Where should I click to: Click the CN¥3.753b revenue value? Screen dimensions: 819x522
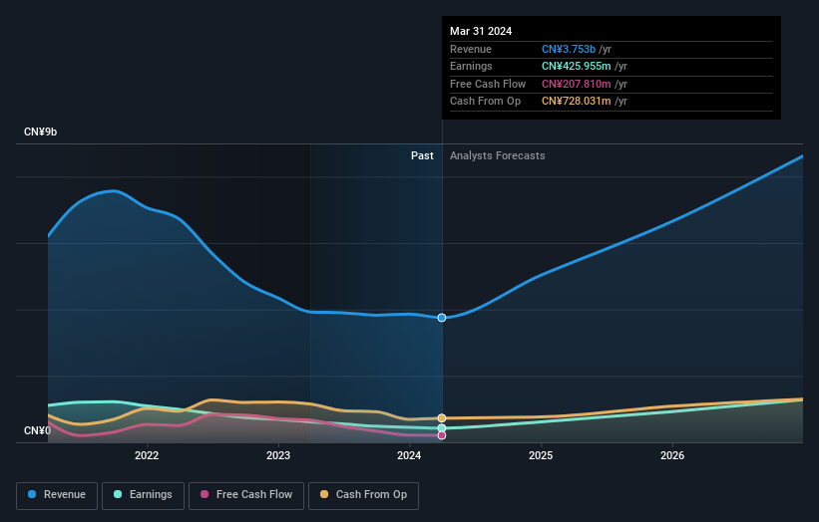(x=569, y=49)
